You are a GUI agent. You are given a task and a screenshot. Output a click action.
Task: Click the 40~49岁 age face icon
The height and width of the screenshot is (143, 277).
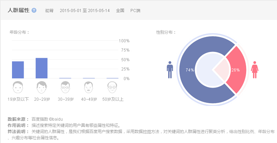click(x=89, y=87)
